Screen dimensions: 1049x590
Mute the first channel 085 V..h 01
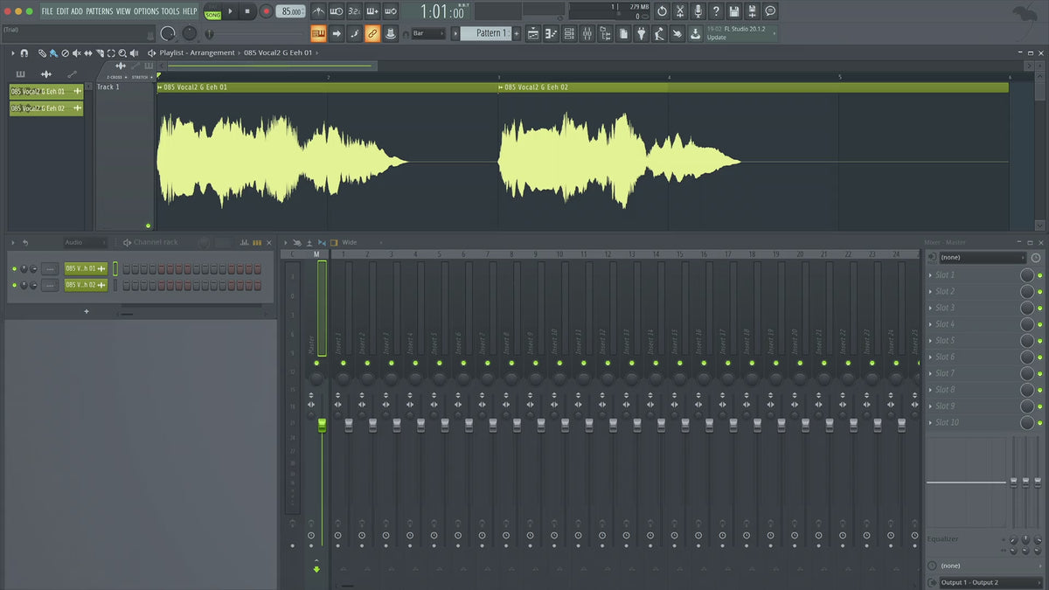(x=14, y=268)
